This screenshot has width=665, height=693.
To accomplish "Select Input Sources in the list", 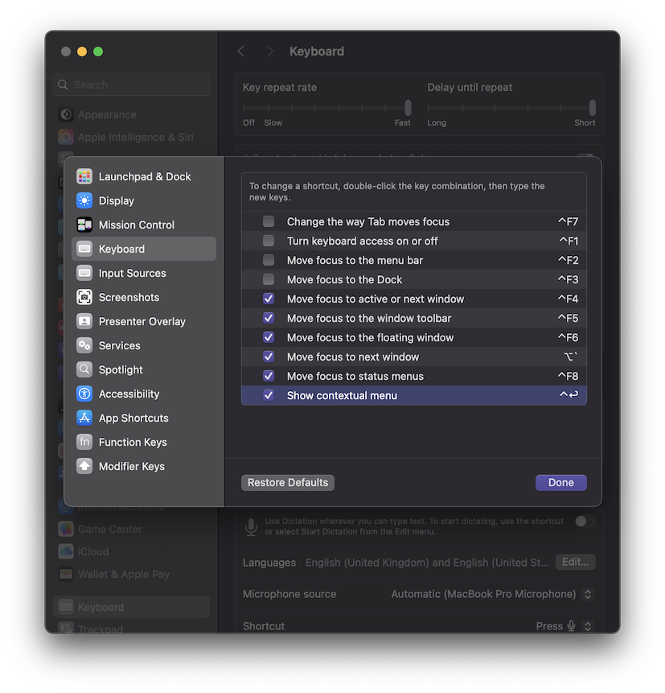I will (132, 273).
